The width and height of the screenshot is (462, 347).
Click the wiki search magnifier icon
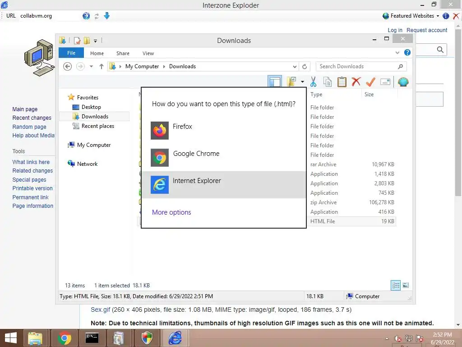(x=440, y=50)
